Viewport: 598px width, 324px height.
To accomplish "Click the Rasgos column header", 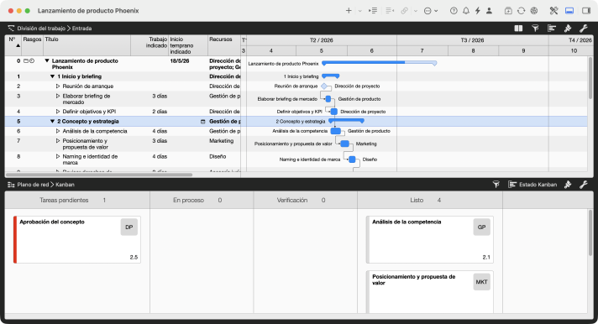I will [33, 45].
